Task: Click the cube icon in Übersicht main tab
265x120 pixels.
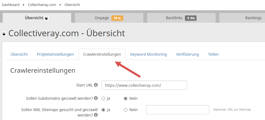Action: 46,18
